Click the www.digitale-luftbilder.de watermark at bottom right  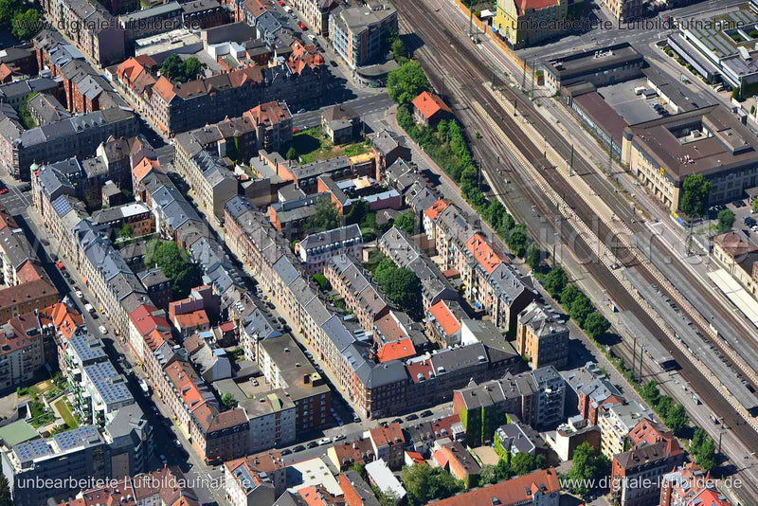pyautogui.click(x=650, y=481)
